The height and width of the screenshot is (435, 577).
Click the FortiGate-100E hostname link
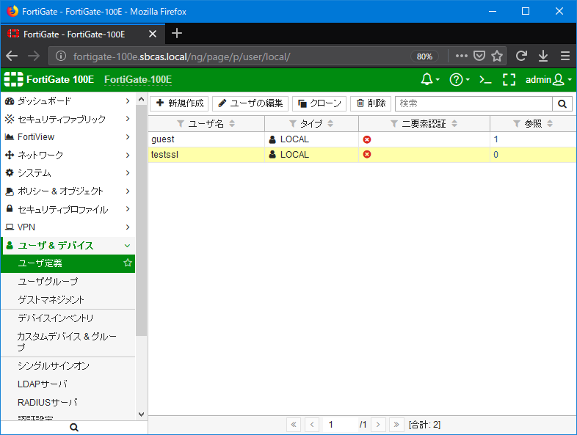(138, 79)
